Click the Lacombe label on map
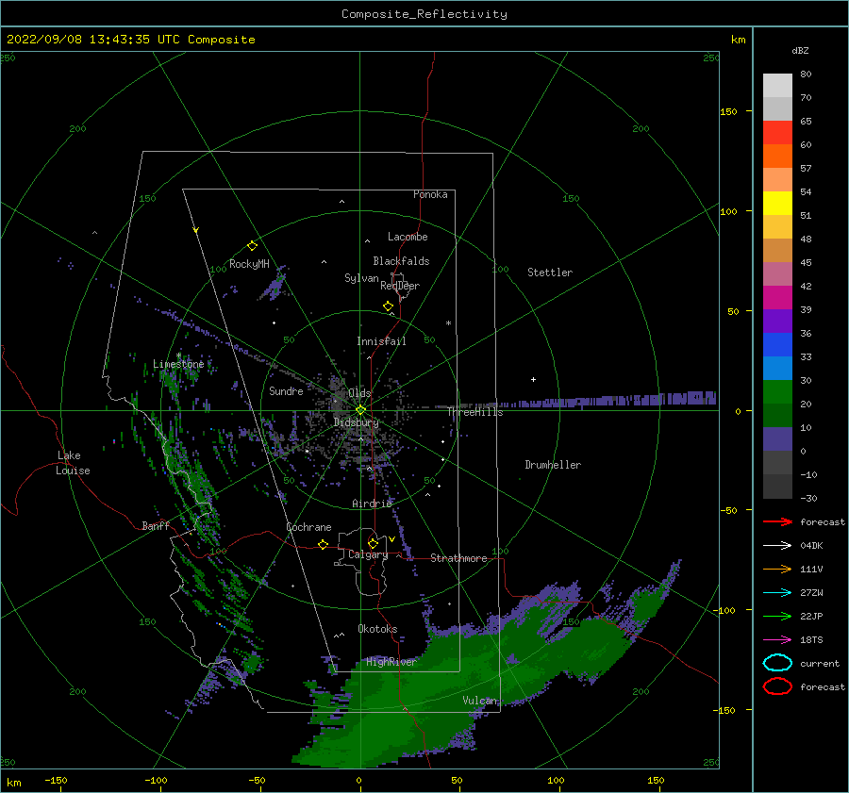849x793 pixels. [408, 237]
